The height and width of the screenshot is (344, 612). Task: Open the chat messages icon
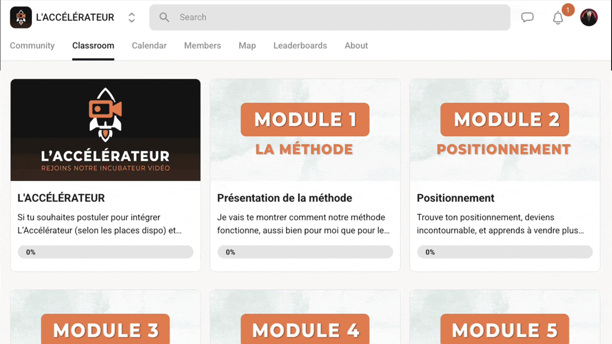click(527, 17)
